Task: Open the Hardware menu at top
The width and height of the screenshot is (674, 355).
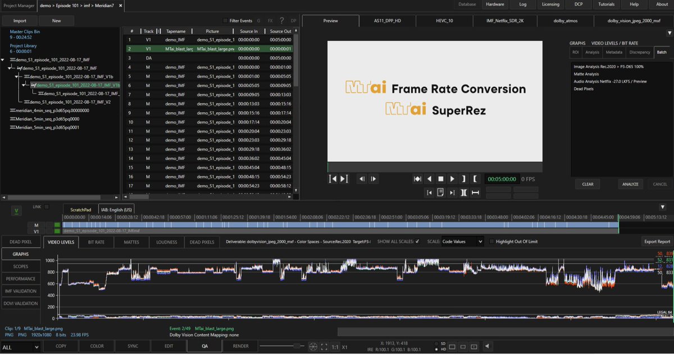Action: (x=495, y=4)
